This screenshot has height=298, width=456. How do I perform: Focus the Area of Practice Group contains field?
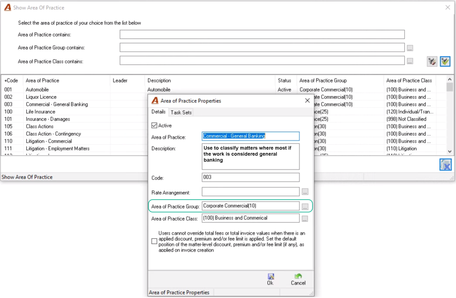tap(262, 48)
